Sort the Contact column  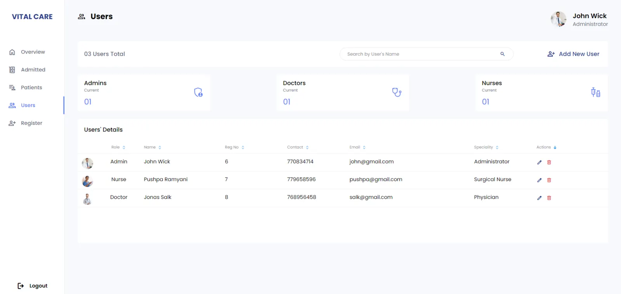pyautogui.click(x=298, y=147)
